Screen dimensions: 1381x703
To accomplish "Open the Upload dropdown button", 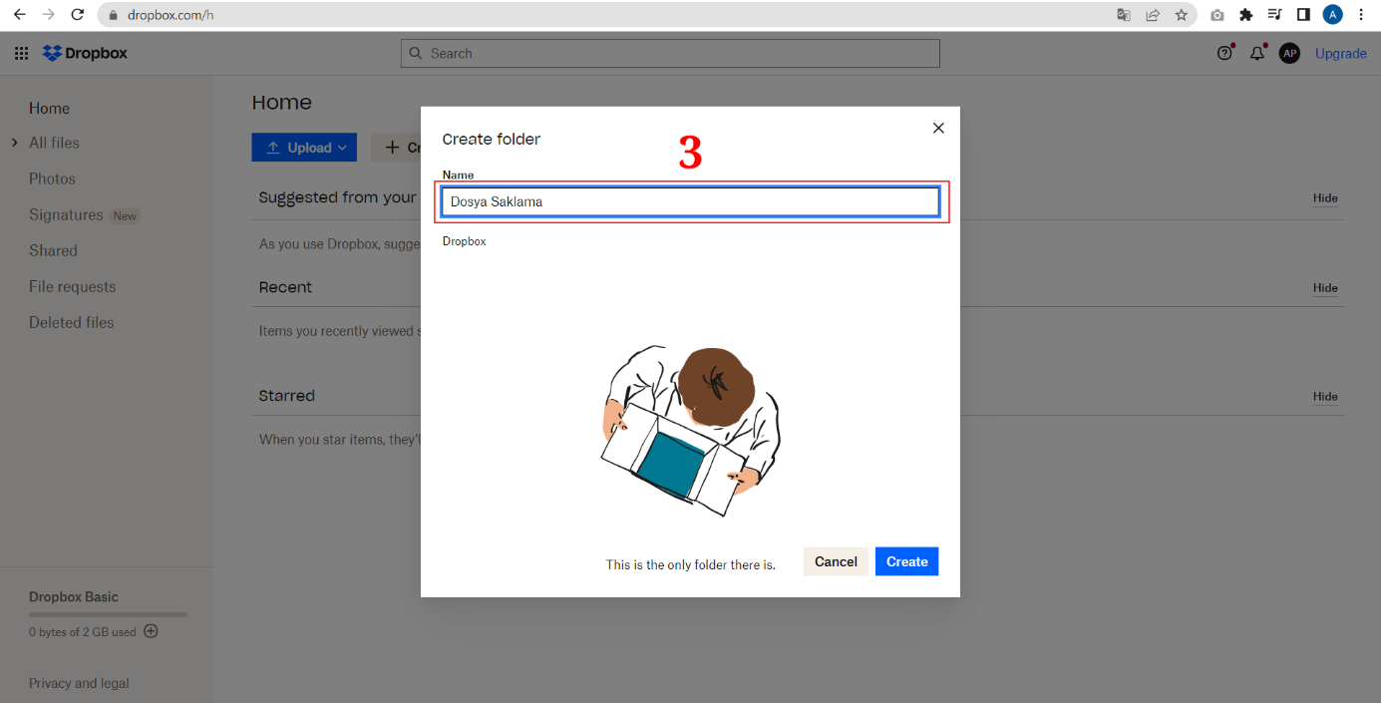I will 304,148.
